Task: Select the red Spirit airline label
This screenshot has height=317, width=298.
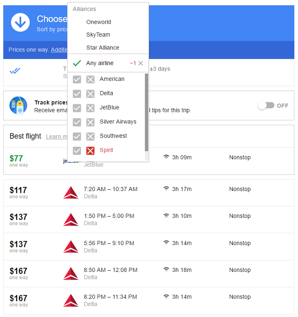Action: tap(106, 150)
